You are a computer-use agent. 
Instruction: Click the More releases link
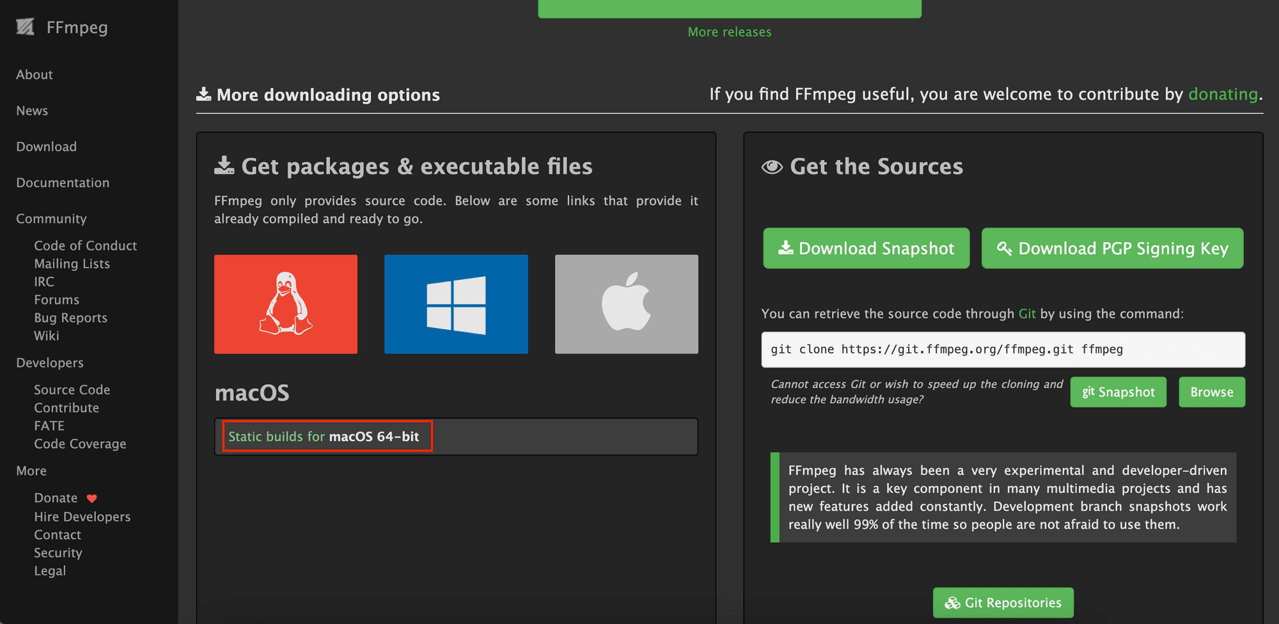729,31
